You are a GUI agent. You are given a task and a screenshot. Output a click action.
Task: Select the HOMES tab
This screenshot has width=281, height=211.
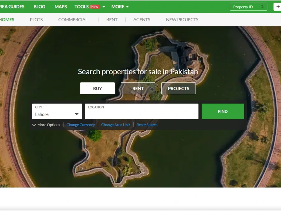pos(7,20)
